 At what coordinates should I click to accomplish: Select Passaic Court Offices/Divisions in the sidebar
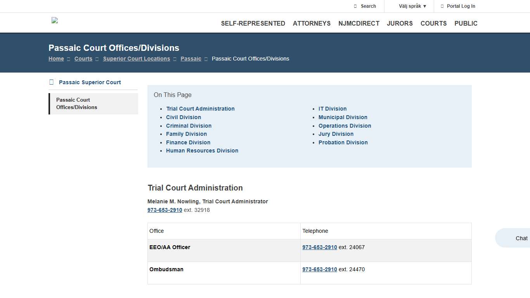pos(77,104)
